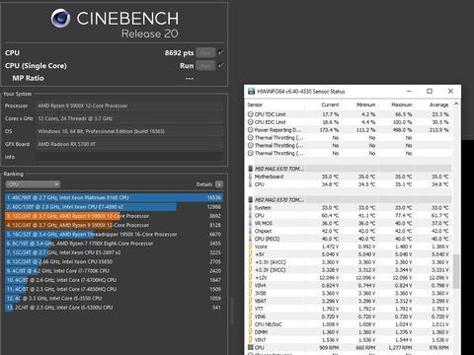Click the VBAT voltage sensor icon
Screen dimensions: 474x355
click(x=251, y=301)
